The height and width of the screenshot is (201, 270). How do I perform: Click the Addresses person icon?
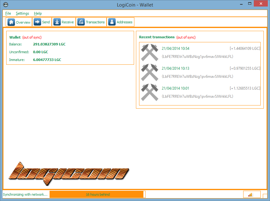click(x=112, y=22)
